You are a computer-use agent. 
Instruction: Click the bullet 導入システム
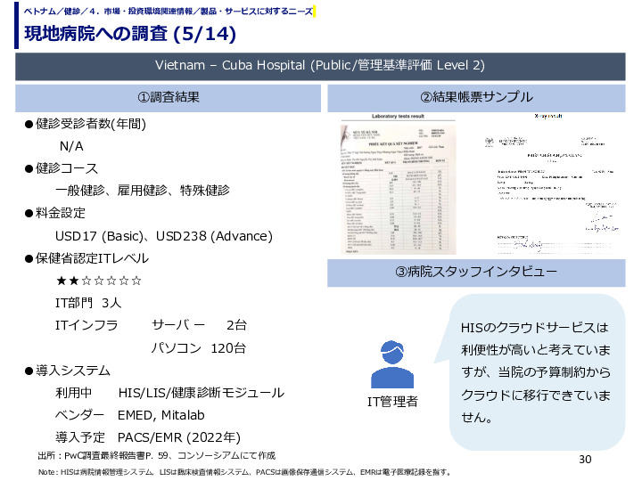click(x=68, y=371)
